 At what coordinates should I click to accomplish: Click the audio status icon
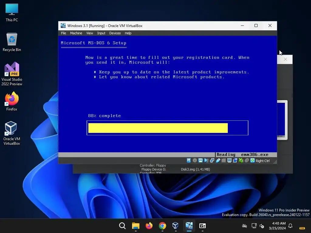tap(206, 160)
